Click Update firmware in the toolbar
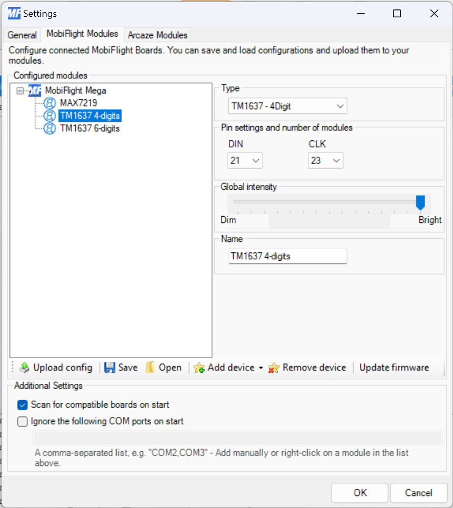 [x=394, y=368]
